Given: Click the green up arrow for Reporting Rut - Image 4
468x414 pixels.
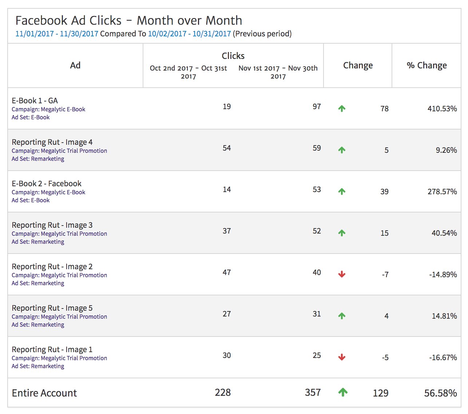Looking at the screenshot, I should click(x=342, y=150).
